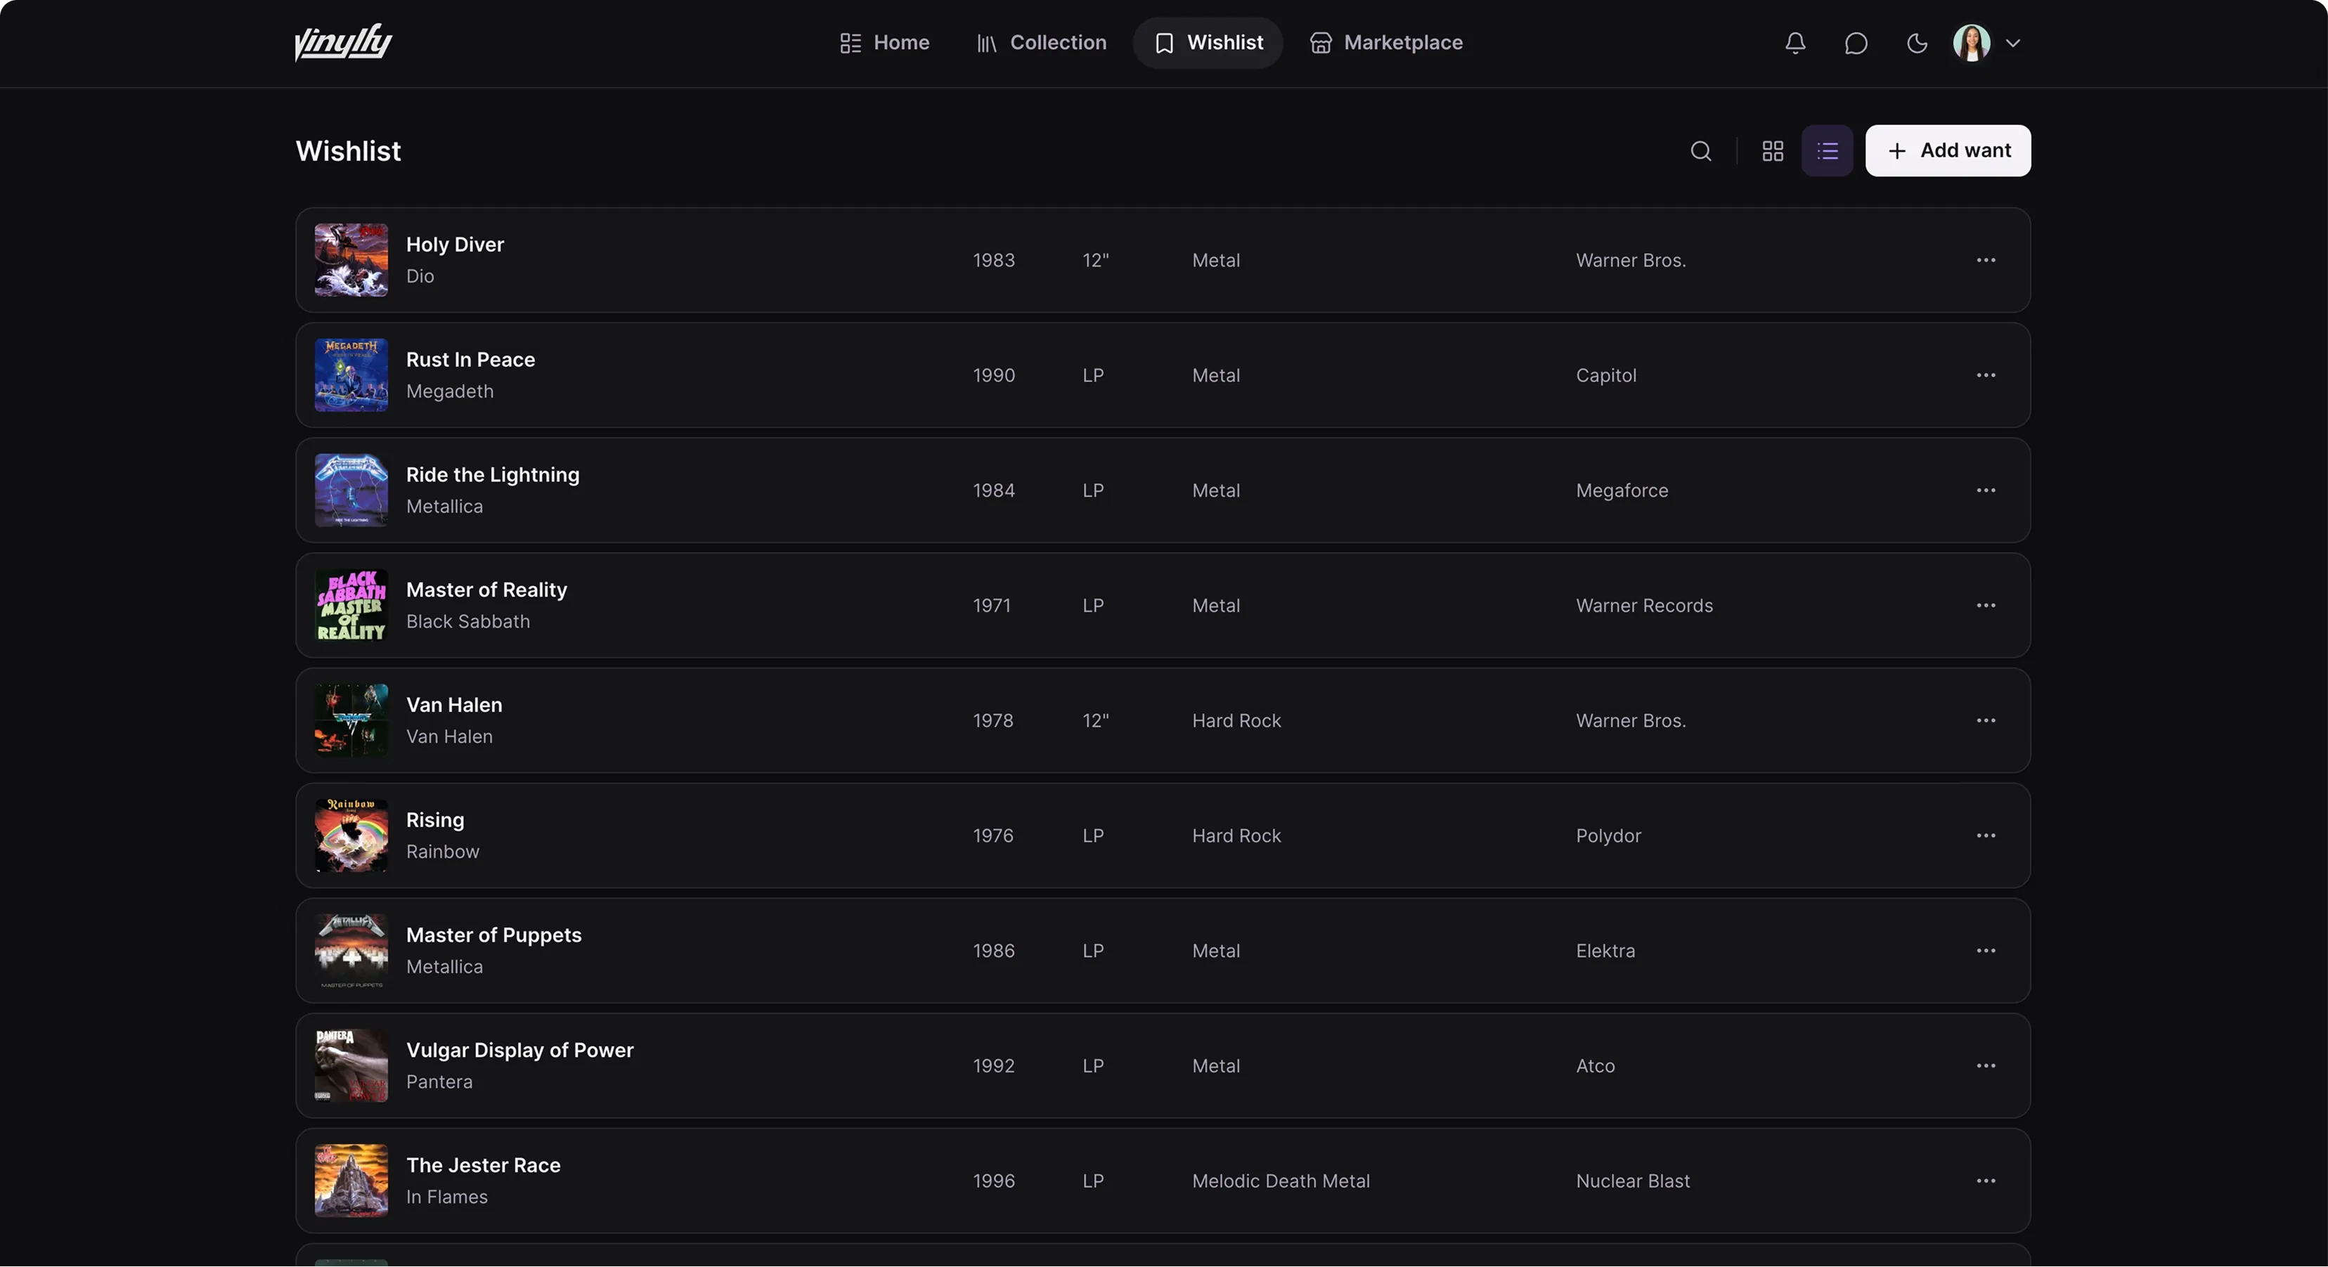The image size is (2328, 1267).
Task: Open the user profile avatar
Action: (x=1971, y=42)
